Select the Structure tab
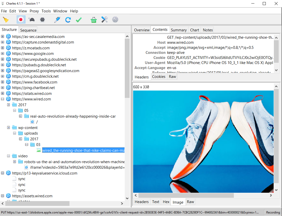 tap(9, 30)
